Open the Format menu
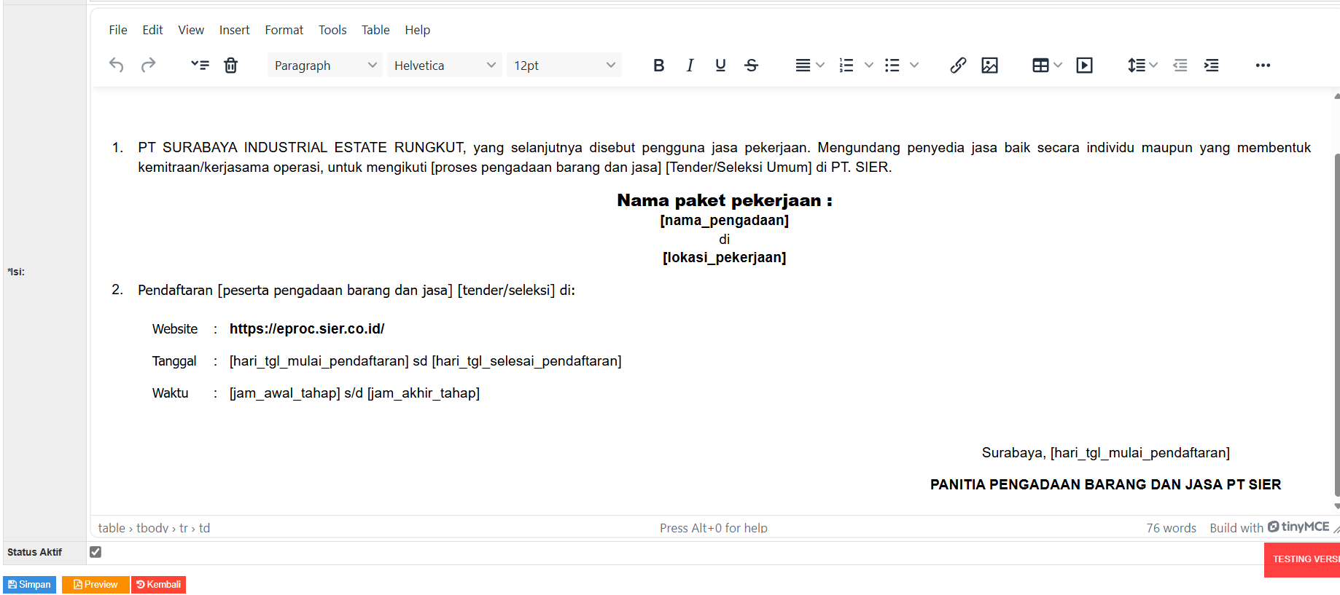 (x=284, y=30)
